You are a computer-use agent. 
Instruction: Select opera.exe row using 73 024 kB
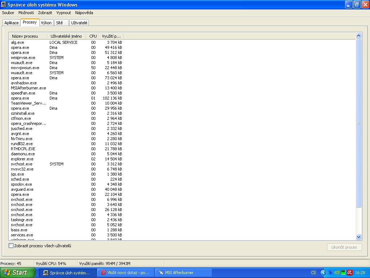click(x=66, y=78)
